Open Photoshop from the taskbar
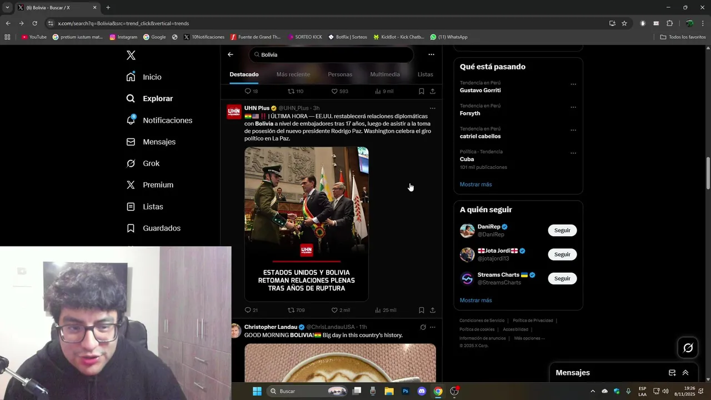Screen dimensions: 711x400 pos(405,391)
